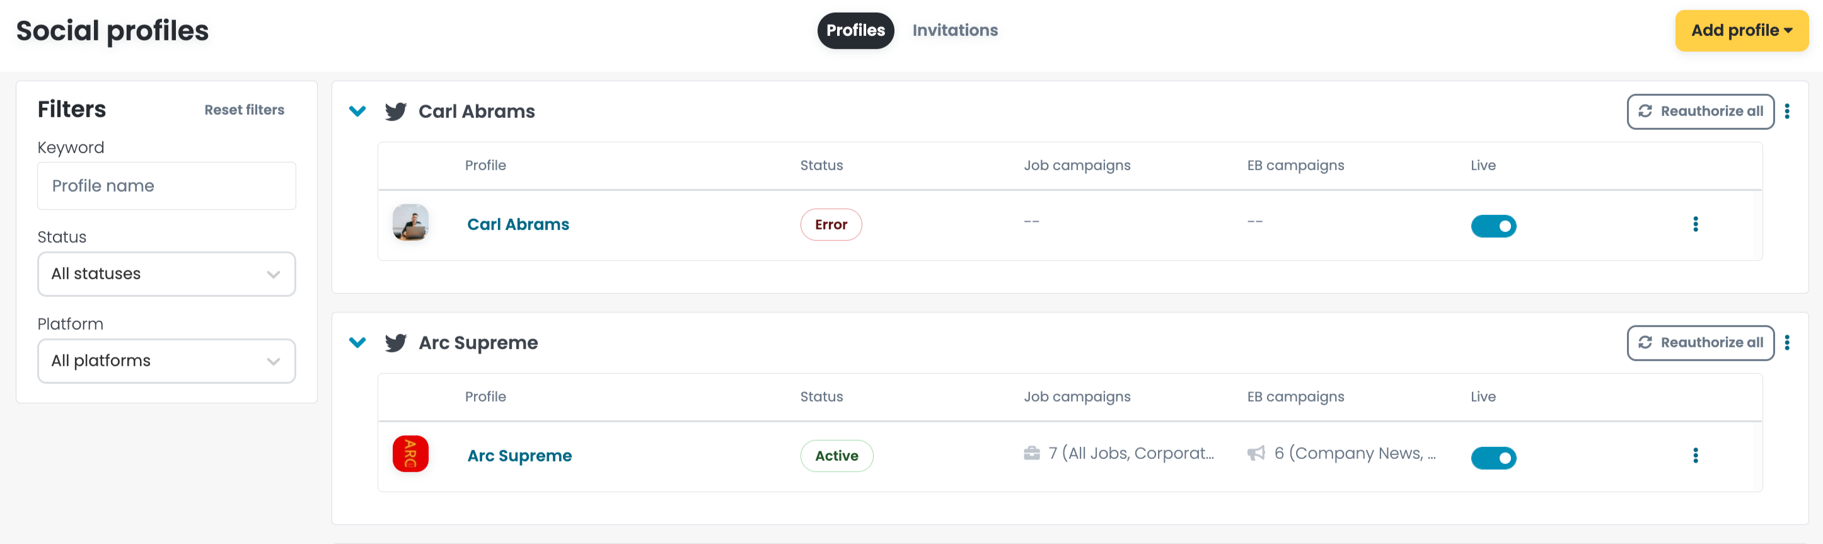1823x544 pixels.
Task: Click the Reset filters link
Action: 244,110
